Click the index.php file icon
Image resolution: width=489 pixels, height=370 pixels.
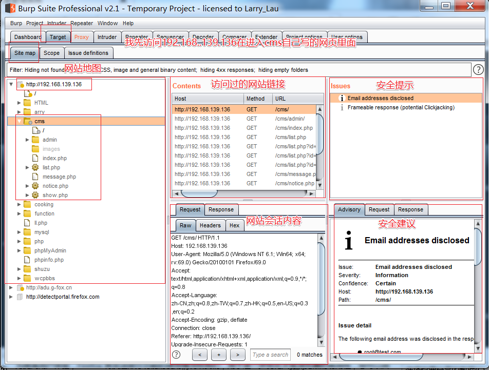coord(35,158)
